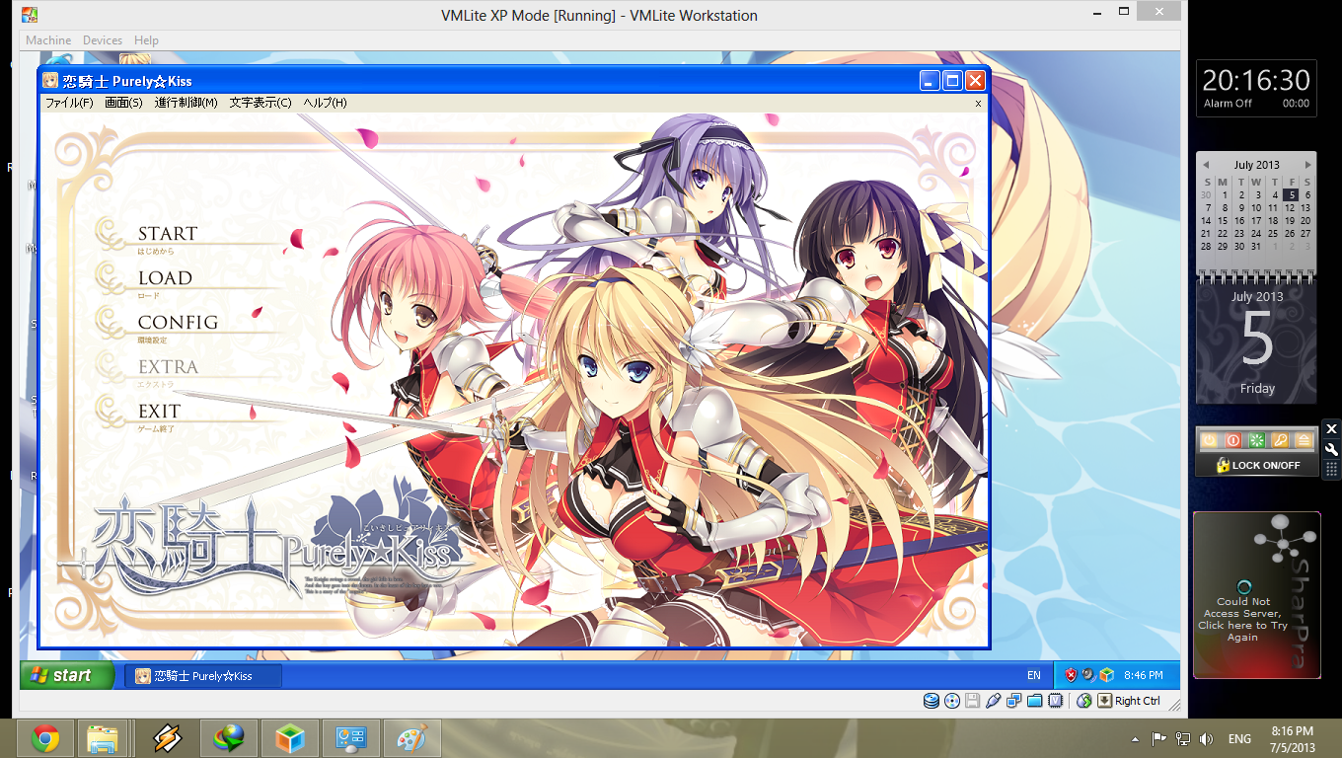The image size is (1342, 758).
Task: Select date 12 in July 2013 calendar
Action: click(x=1291, y=208)
